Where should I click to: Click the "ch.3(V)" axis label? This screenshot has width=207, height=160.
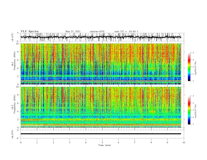click(13, 134)
